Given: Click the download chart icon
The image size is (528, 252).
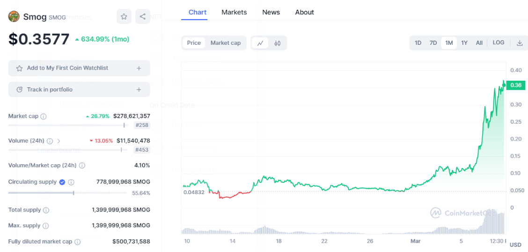Looking at the screenshot, I should pos(520,43).
